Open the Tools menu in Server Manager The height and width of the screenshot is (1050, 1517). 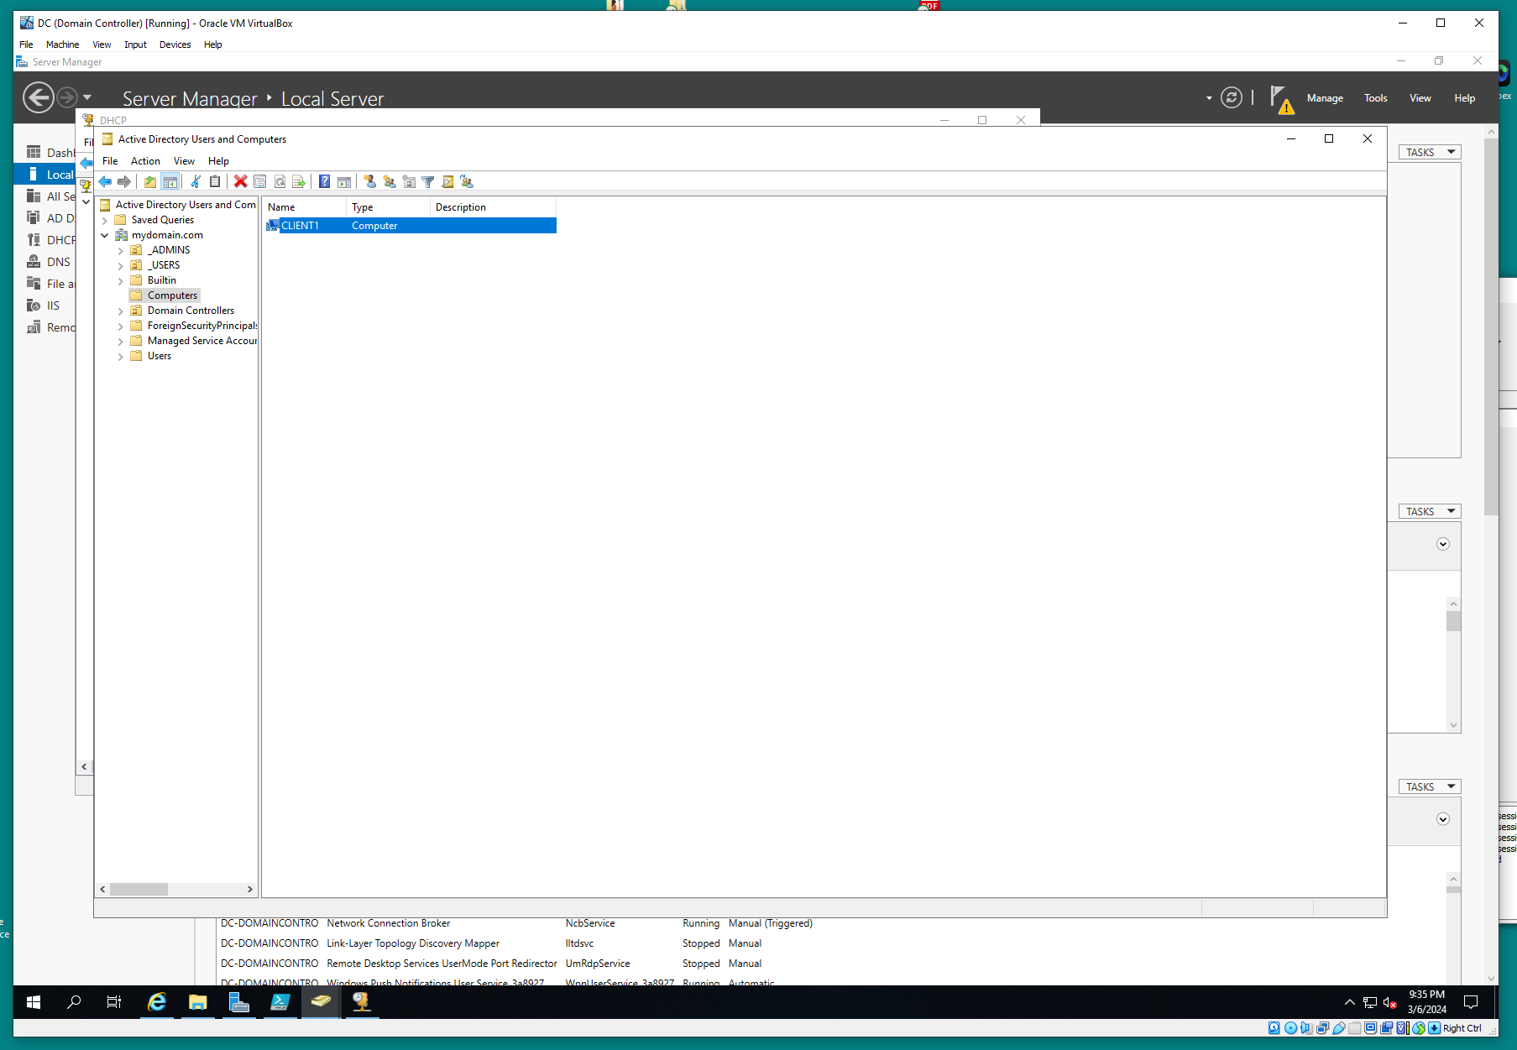coord(1375,98)
